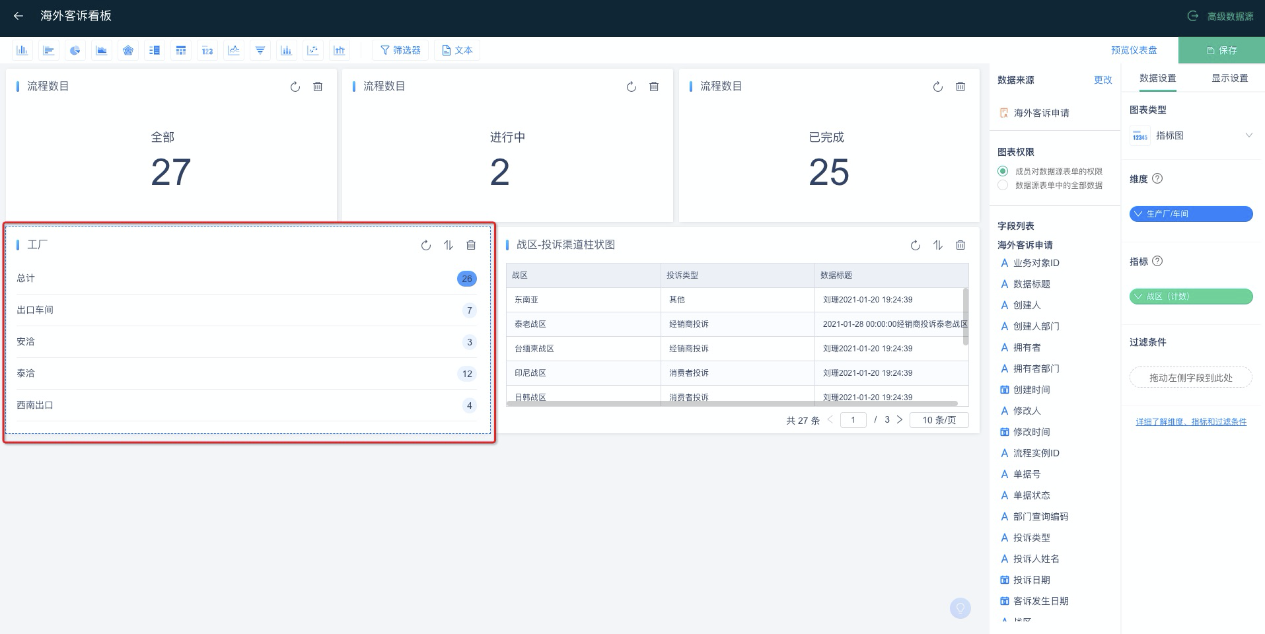Click the 过滤条件 drop zone

1191,377
